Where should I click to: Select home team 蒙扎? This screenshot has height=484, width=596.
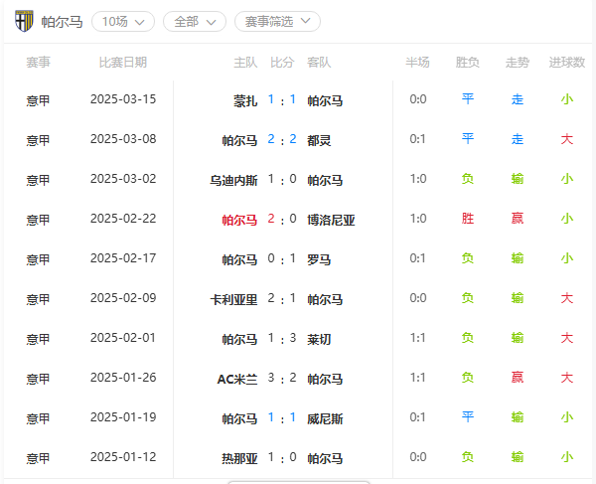pos(245,101)
